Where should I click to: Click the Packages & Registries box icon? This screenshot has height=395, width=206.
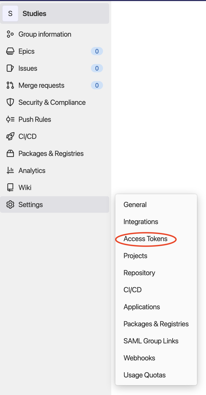tap(10, 153)
